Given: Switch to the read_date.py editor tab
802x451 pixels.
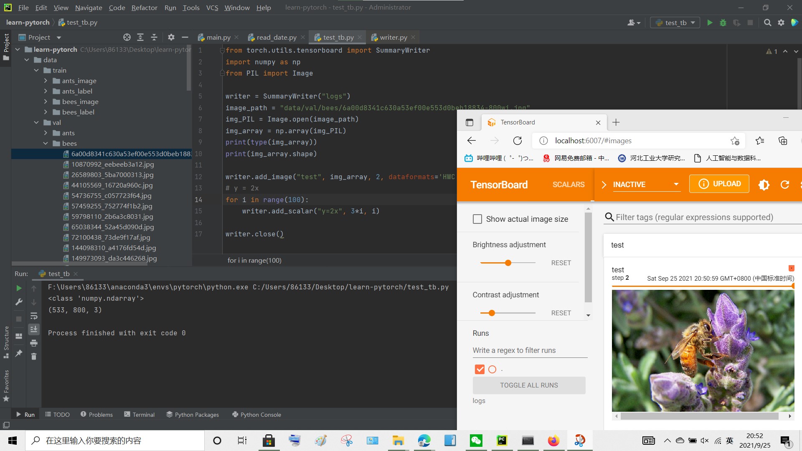Looking at the screenshot, I should pos(276,37).
